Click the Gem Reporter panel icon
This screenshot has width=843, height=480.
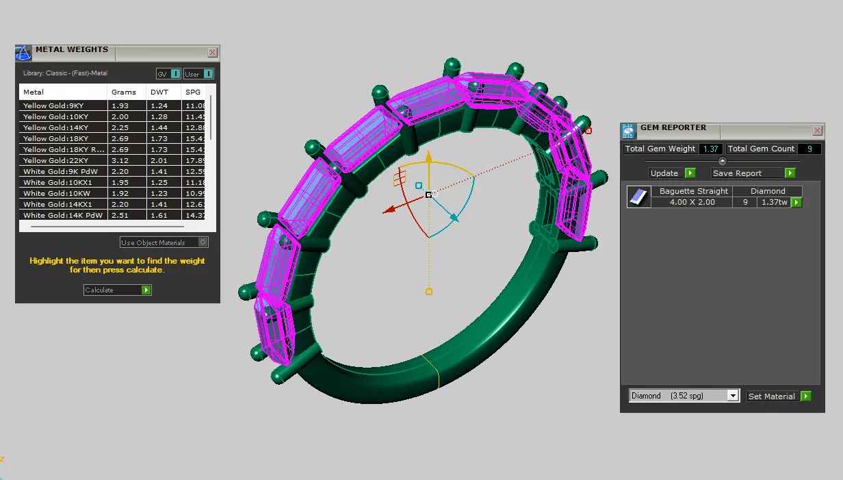(628, 131)
